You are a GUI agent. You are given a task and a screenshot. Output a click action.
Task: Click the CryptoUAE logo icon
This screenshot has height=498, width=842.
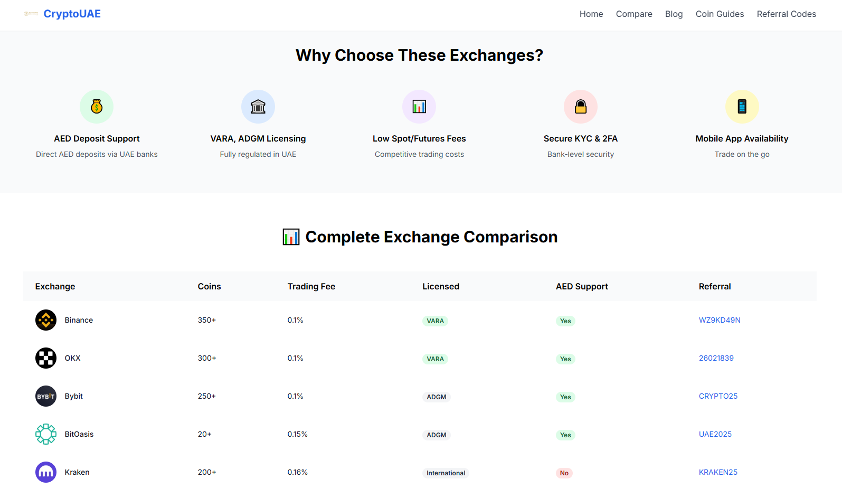[x=31, y=14]
